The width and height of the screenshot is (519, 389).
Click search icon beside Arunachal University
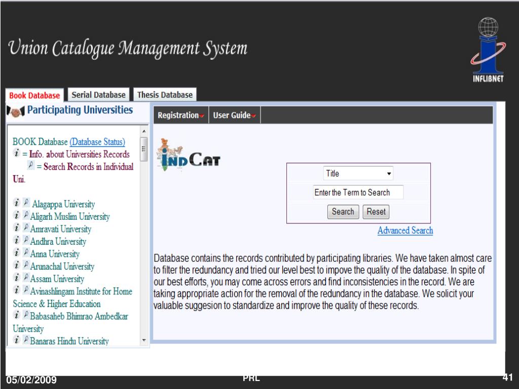[26, 264]
